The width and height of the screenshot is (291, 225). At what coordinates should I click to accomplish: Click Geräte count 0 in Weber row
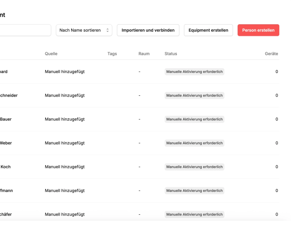[277, 143]
